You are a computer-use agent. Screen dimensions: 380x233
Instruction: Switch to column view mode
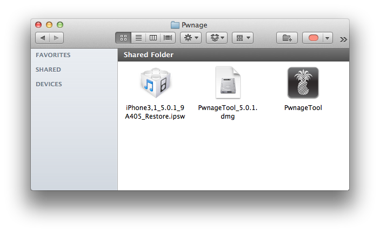(153, 38)
